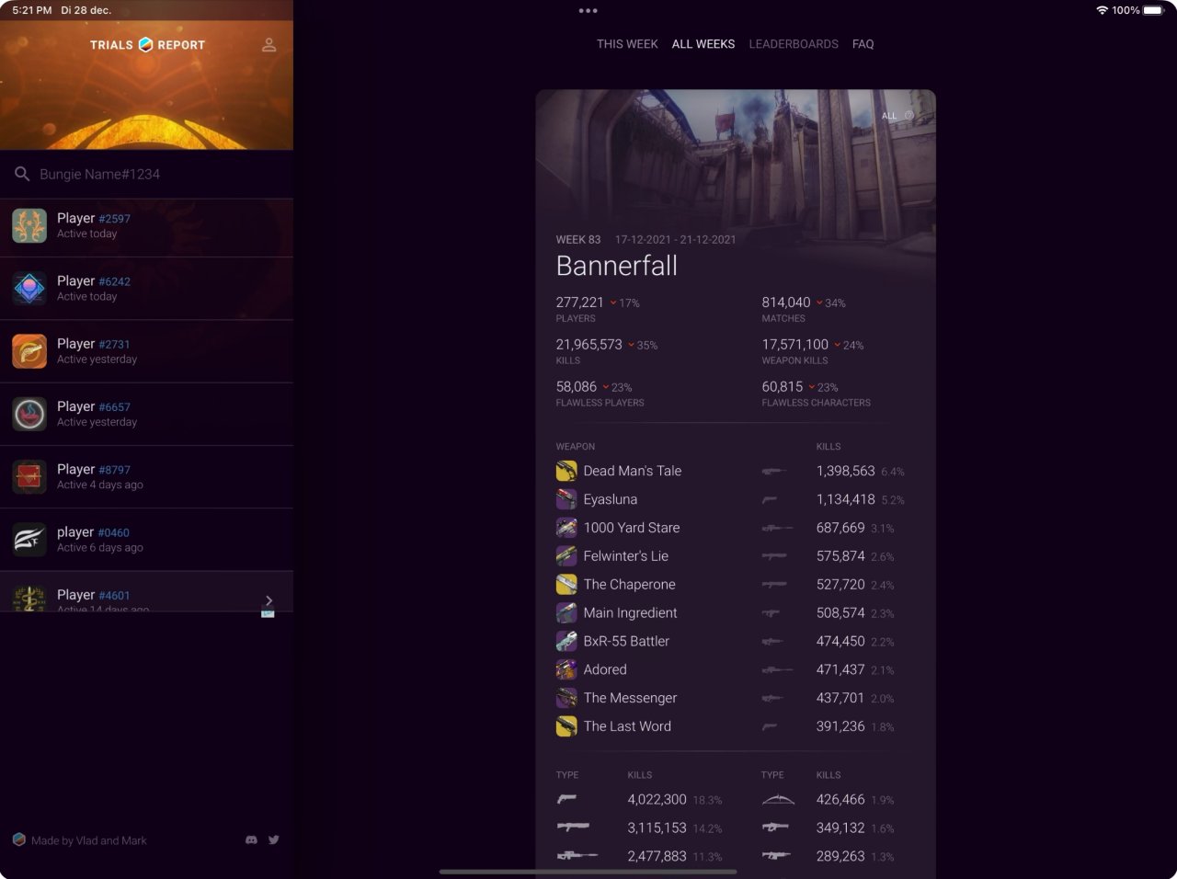Screen dimensions: 1177x879
Task: Select the Eyasluna weapon name
Action: coord(611,499)
